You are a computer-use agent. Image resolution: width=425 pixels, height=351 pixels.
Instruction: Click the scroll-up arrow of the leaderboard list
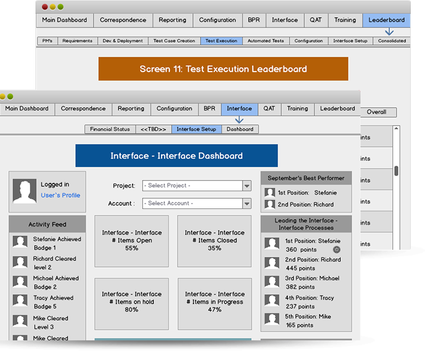point(396,128)
